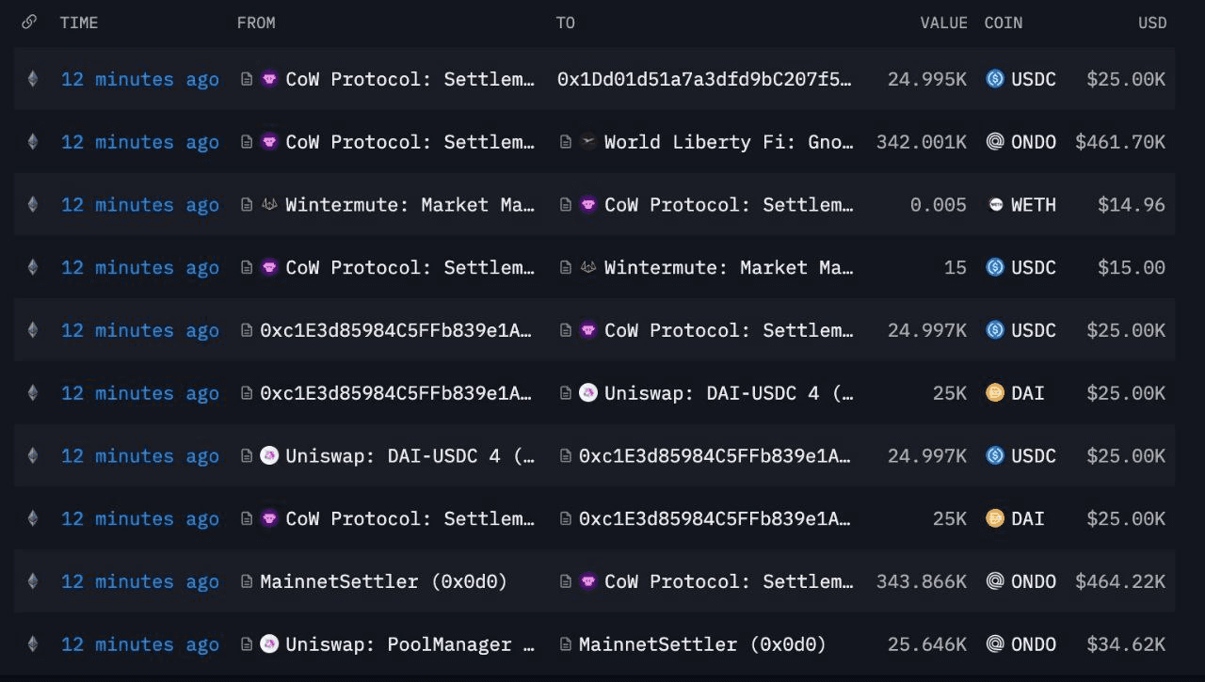
Task: Open recipient address 0x1Dd01d51a7a3dfd9bC207f5
Action: click(x=705, y=79)
